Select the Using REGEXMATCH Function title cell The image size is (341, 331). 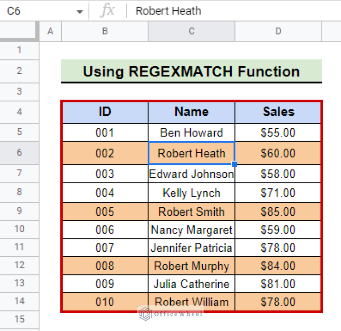[191, 71]
